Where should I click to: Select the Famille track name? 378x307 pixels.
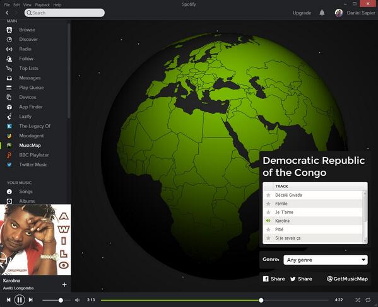pyautogui.click(x=281, y=204)
